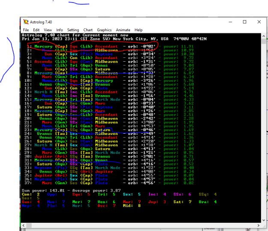The image size is (268, 231).
Task: Open the Animate menu
Action: click(x=123, y=30)
